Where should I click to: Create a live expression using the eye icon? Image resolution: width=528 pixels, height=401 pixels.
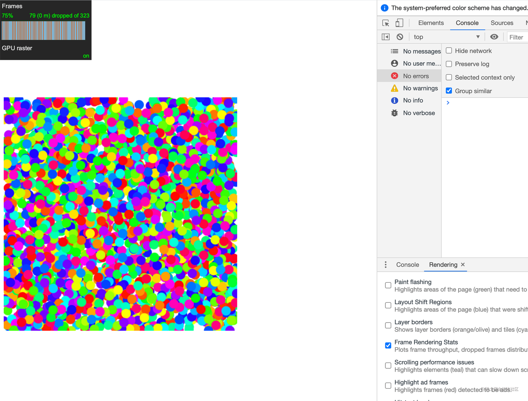point(494,37)
